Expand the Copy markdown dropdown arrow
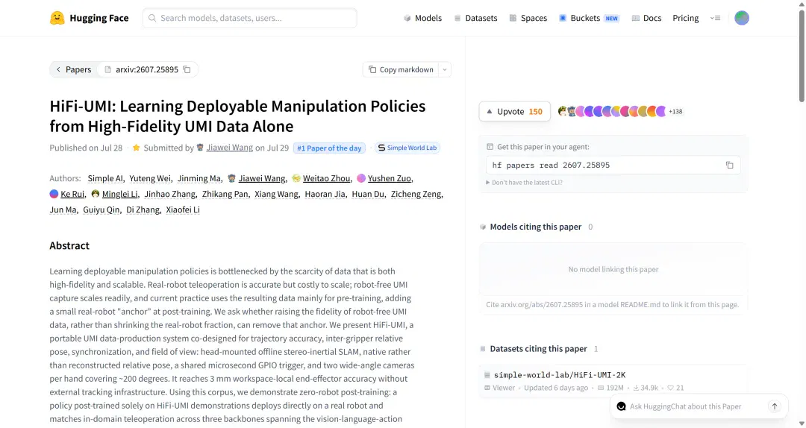The height and width of the screenshot is (428, 806). click(445, 69)
